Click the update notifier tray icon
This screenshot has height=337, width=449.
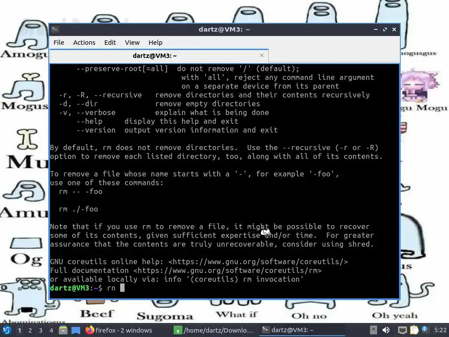coord(425,330)
